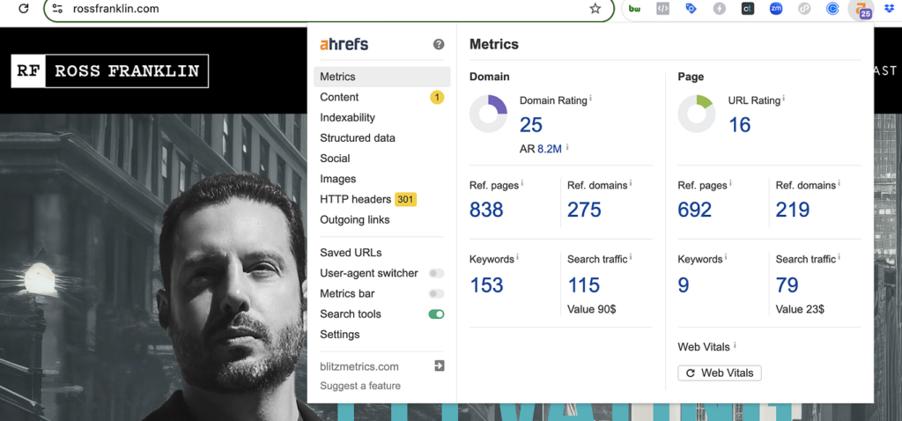Viewport: 902px width, 421px height.
Task: Open domain Search traffic value 115
Action: 584,284
